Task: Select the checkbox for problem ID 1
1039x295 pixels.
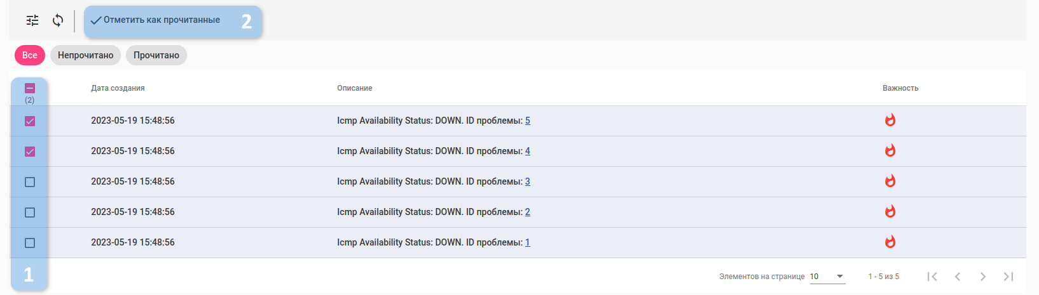Action: coord(30,243)
